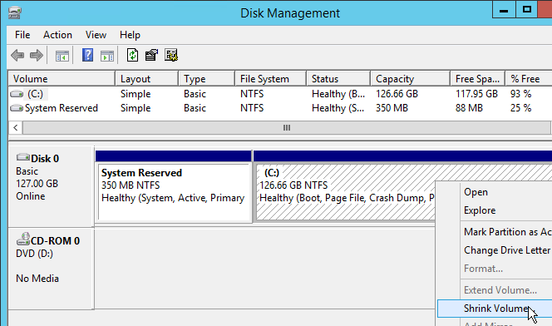This screenshot has height=326, width=552.
Task: Click the Disk Management title bar icon
Action: pyautogui.click(x=15, y=12)
